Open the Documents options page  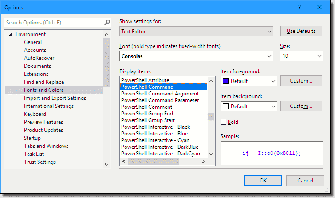coord(37,66)
